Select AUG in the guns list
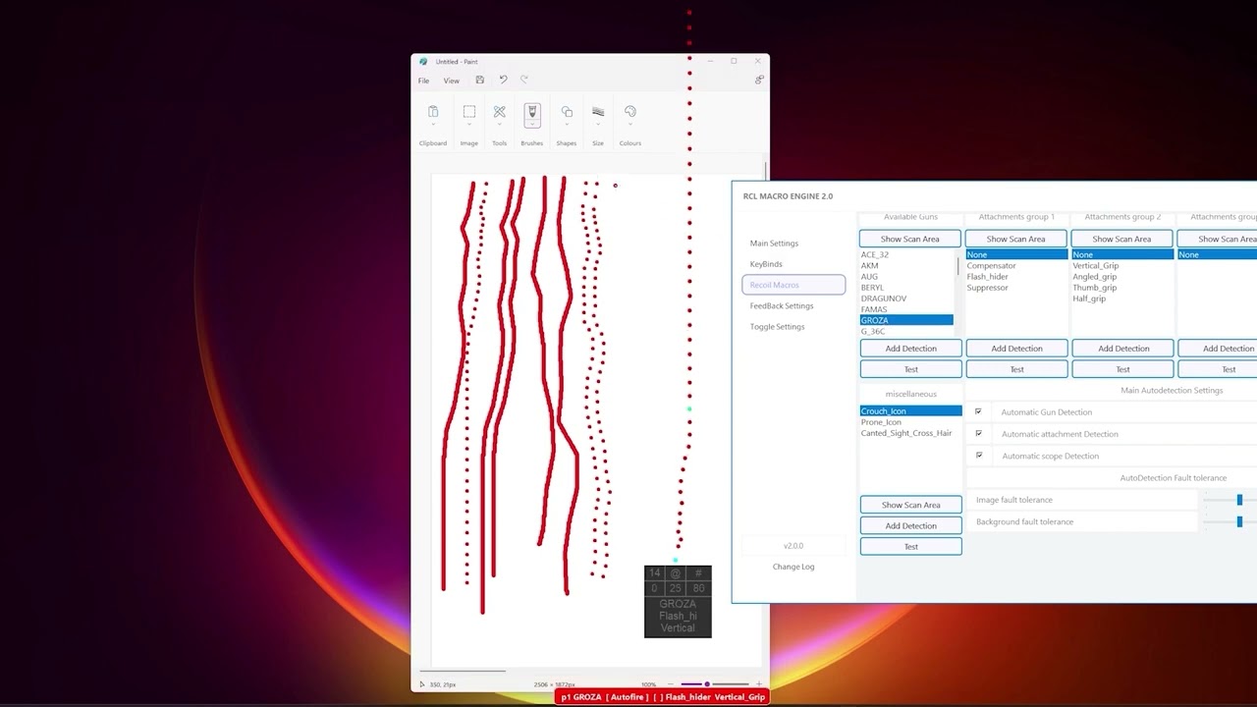The width and height of the screenshot is (1257, 707). (x=869, y=277)
